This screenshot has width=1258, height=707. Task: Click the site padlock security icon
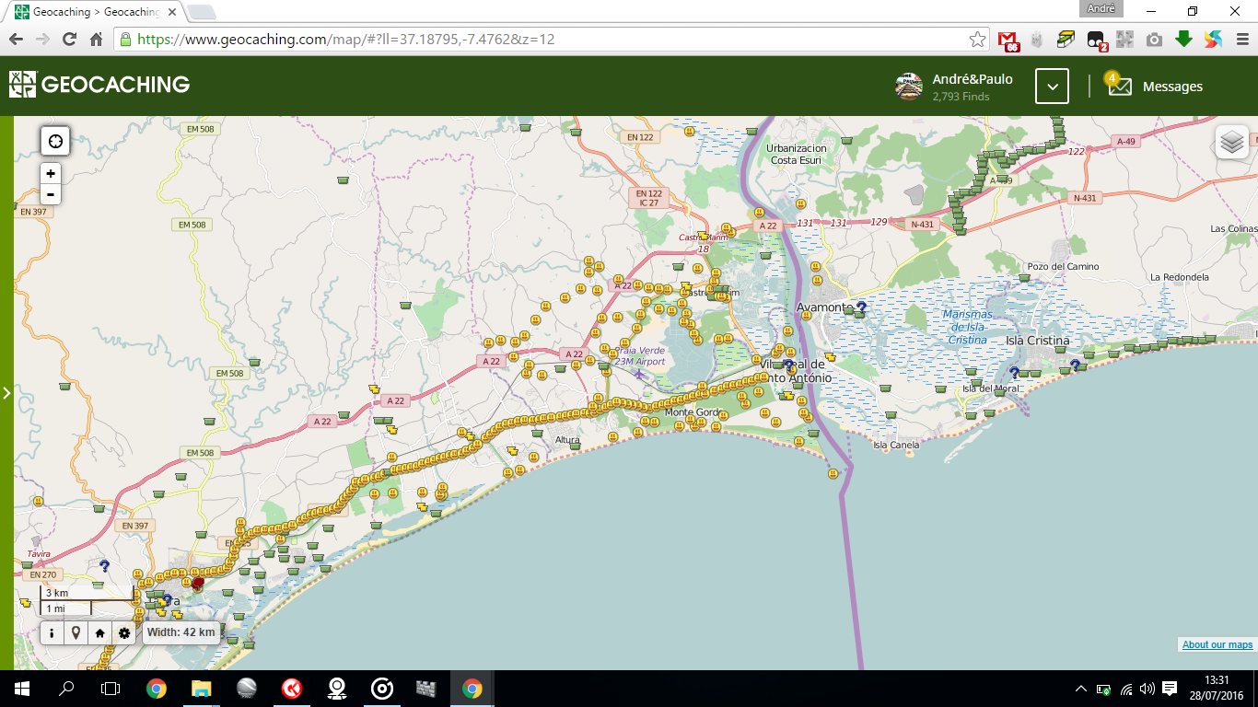125,40
